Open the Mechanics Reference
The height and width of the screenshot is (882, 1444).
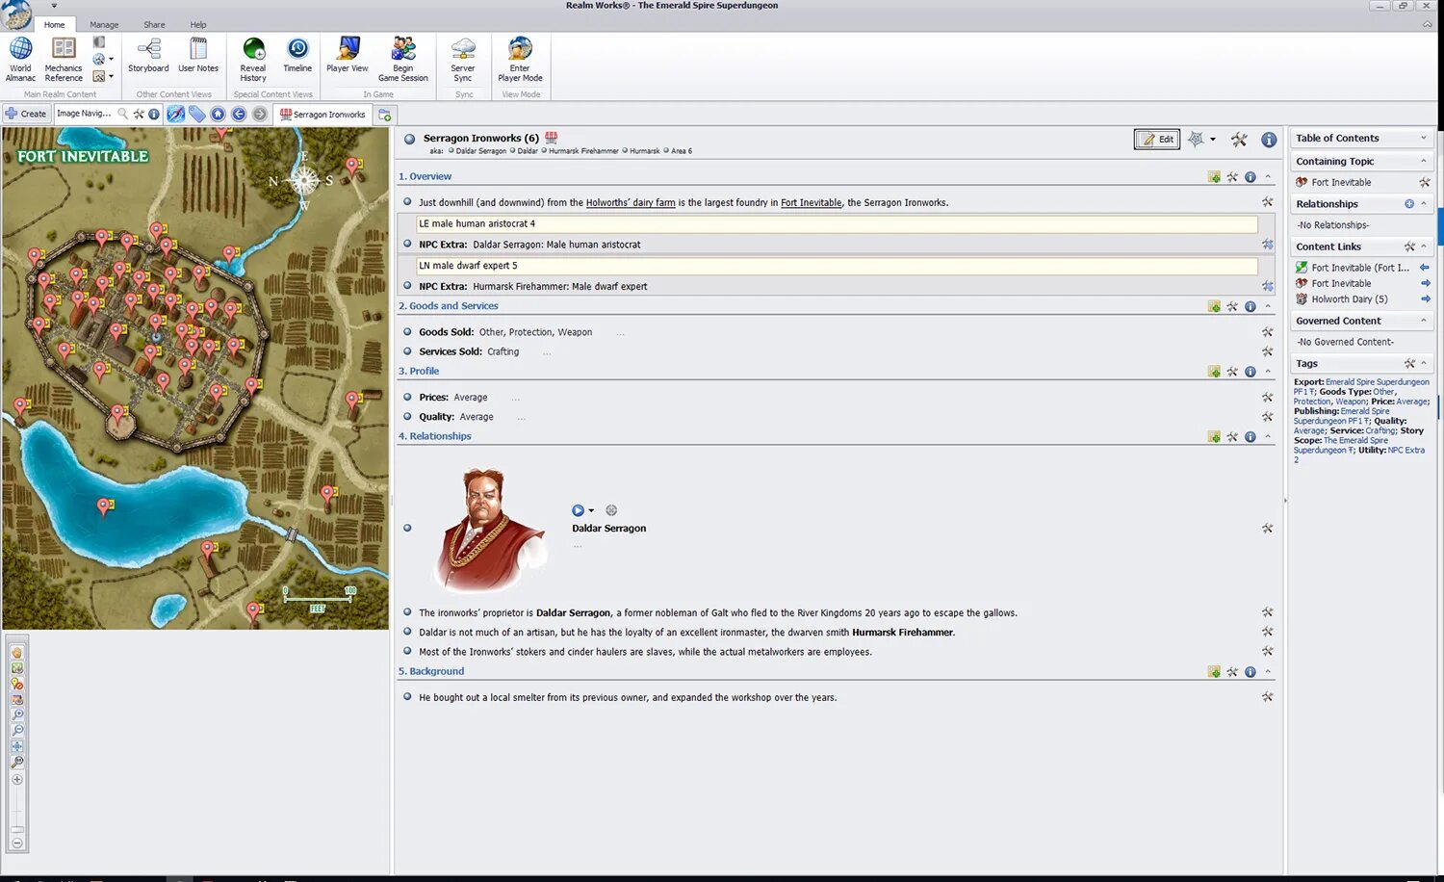[x=64, y=59]
